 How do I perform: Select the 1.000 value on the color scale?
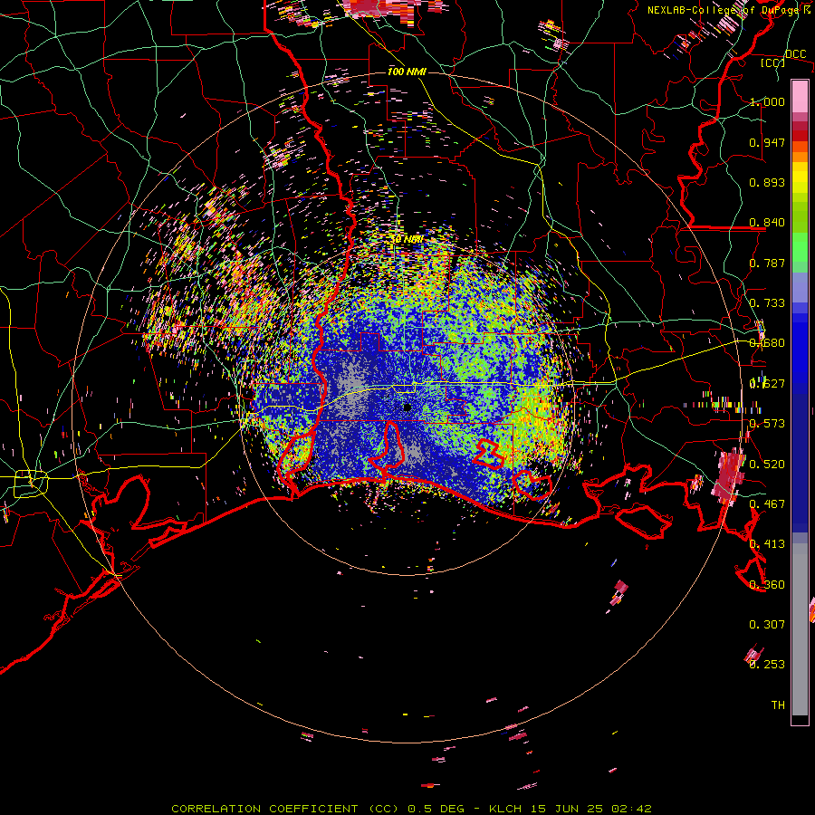pyautogui.click(x=767, y=101)
